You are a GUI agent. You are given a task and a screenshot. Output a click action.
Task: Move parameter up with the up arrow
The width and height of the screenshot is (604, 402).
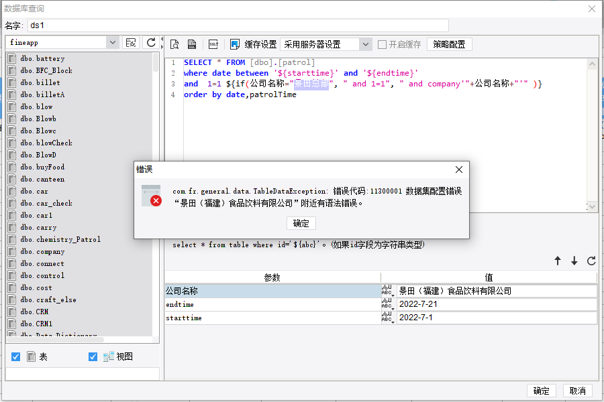pyautogui.click(x=557, y=261)
